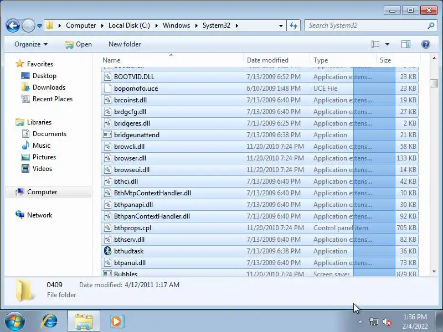Change the view with the view icon
Image resolution: width=443 pixels, height=332 pixels.
tap(375, 44)
